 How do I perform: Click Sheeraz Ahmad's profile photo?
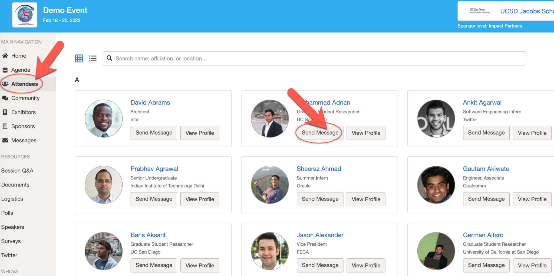pos(270,185)
